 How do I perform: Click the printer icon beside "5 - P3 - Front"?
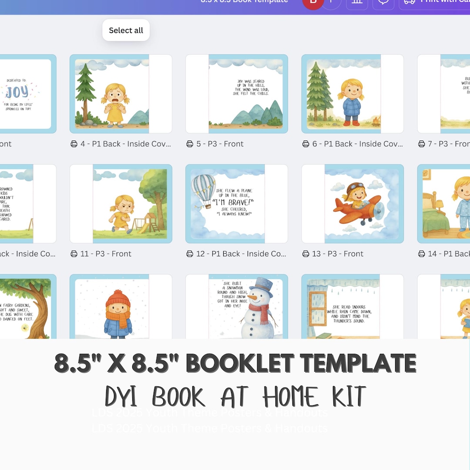coord(190,144)
